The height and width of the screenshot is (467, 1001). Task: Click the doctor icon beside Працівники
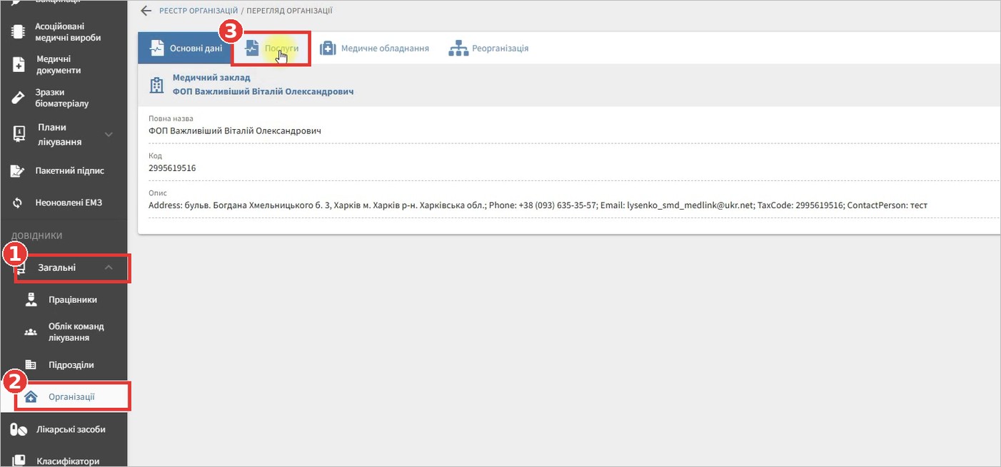coord(31,299)
